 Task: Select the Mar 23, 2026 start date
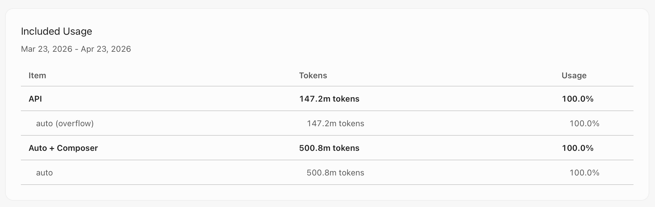point(47,49)
